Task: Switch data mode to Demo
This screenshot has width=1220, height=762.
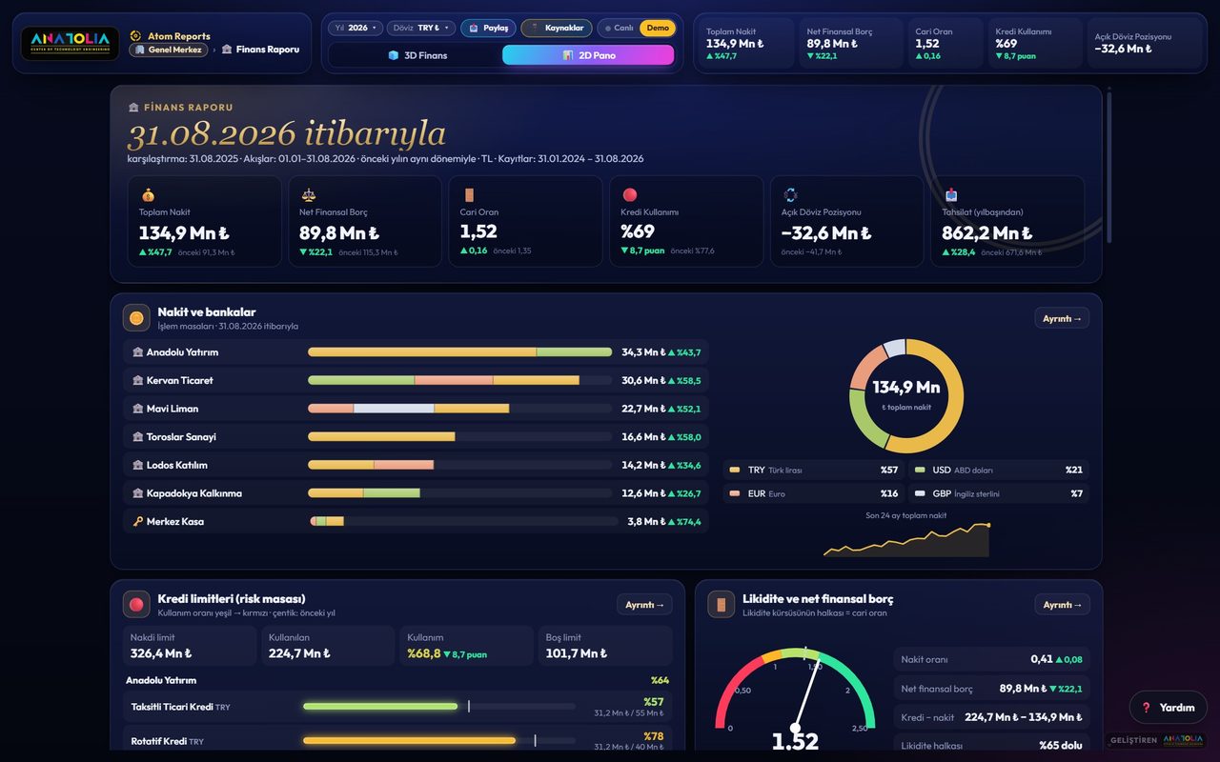Action: pos(658,29)
